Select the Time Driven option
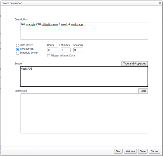 point(18,49)
